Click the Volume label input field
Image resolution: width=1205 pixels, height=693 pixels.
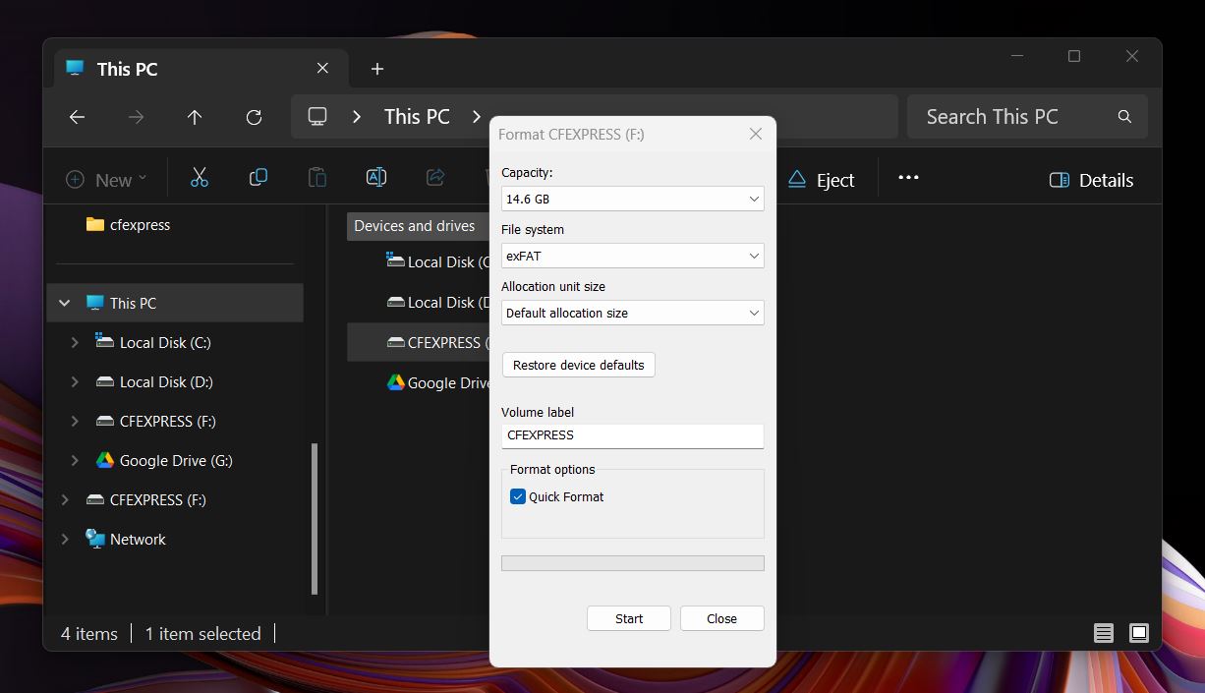point(632,435)
